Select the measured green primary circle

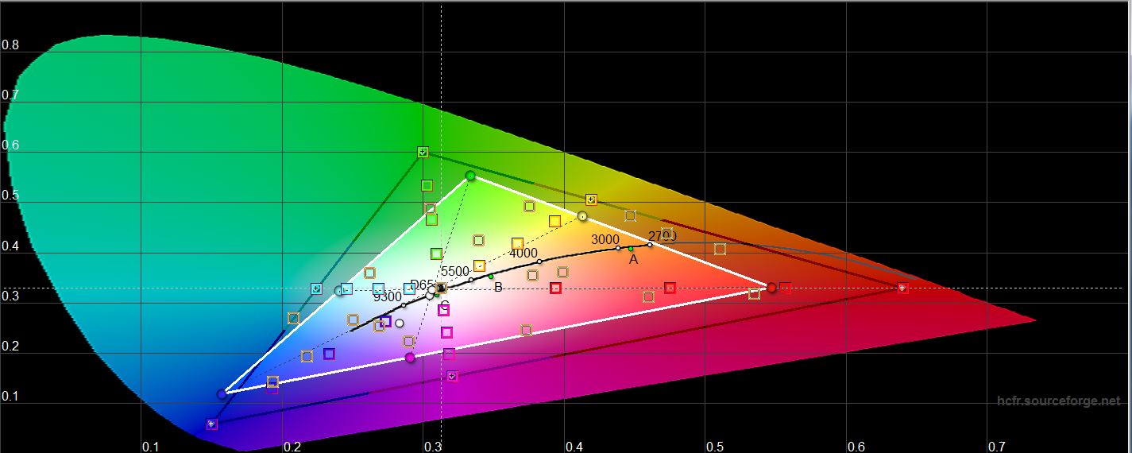pyautogui.click(x=470, y=176)
